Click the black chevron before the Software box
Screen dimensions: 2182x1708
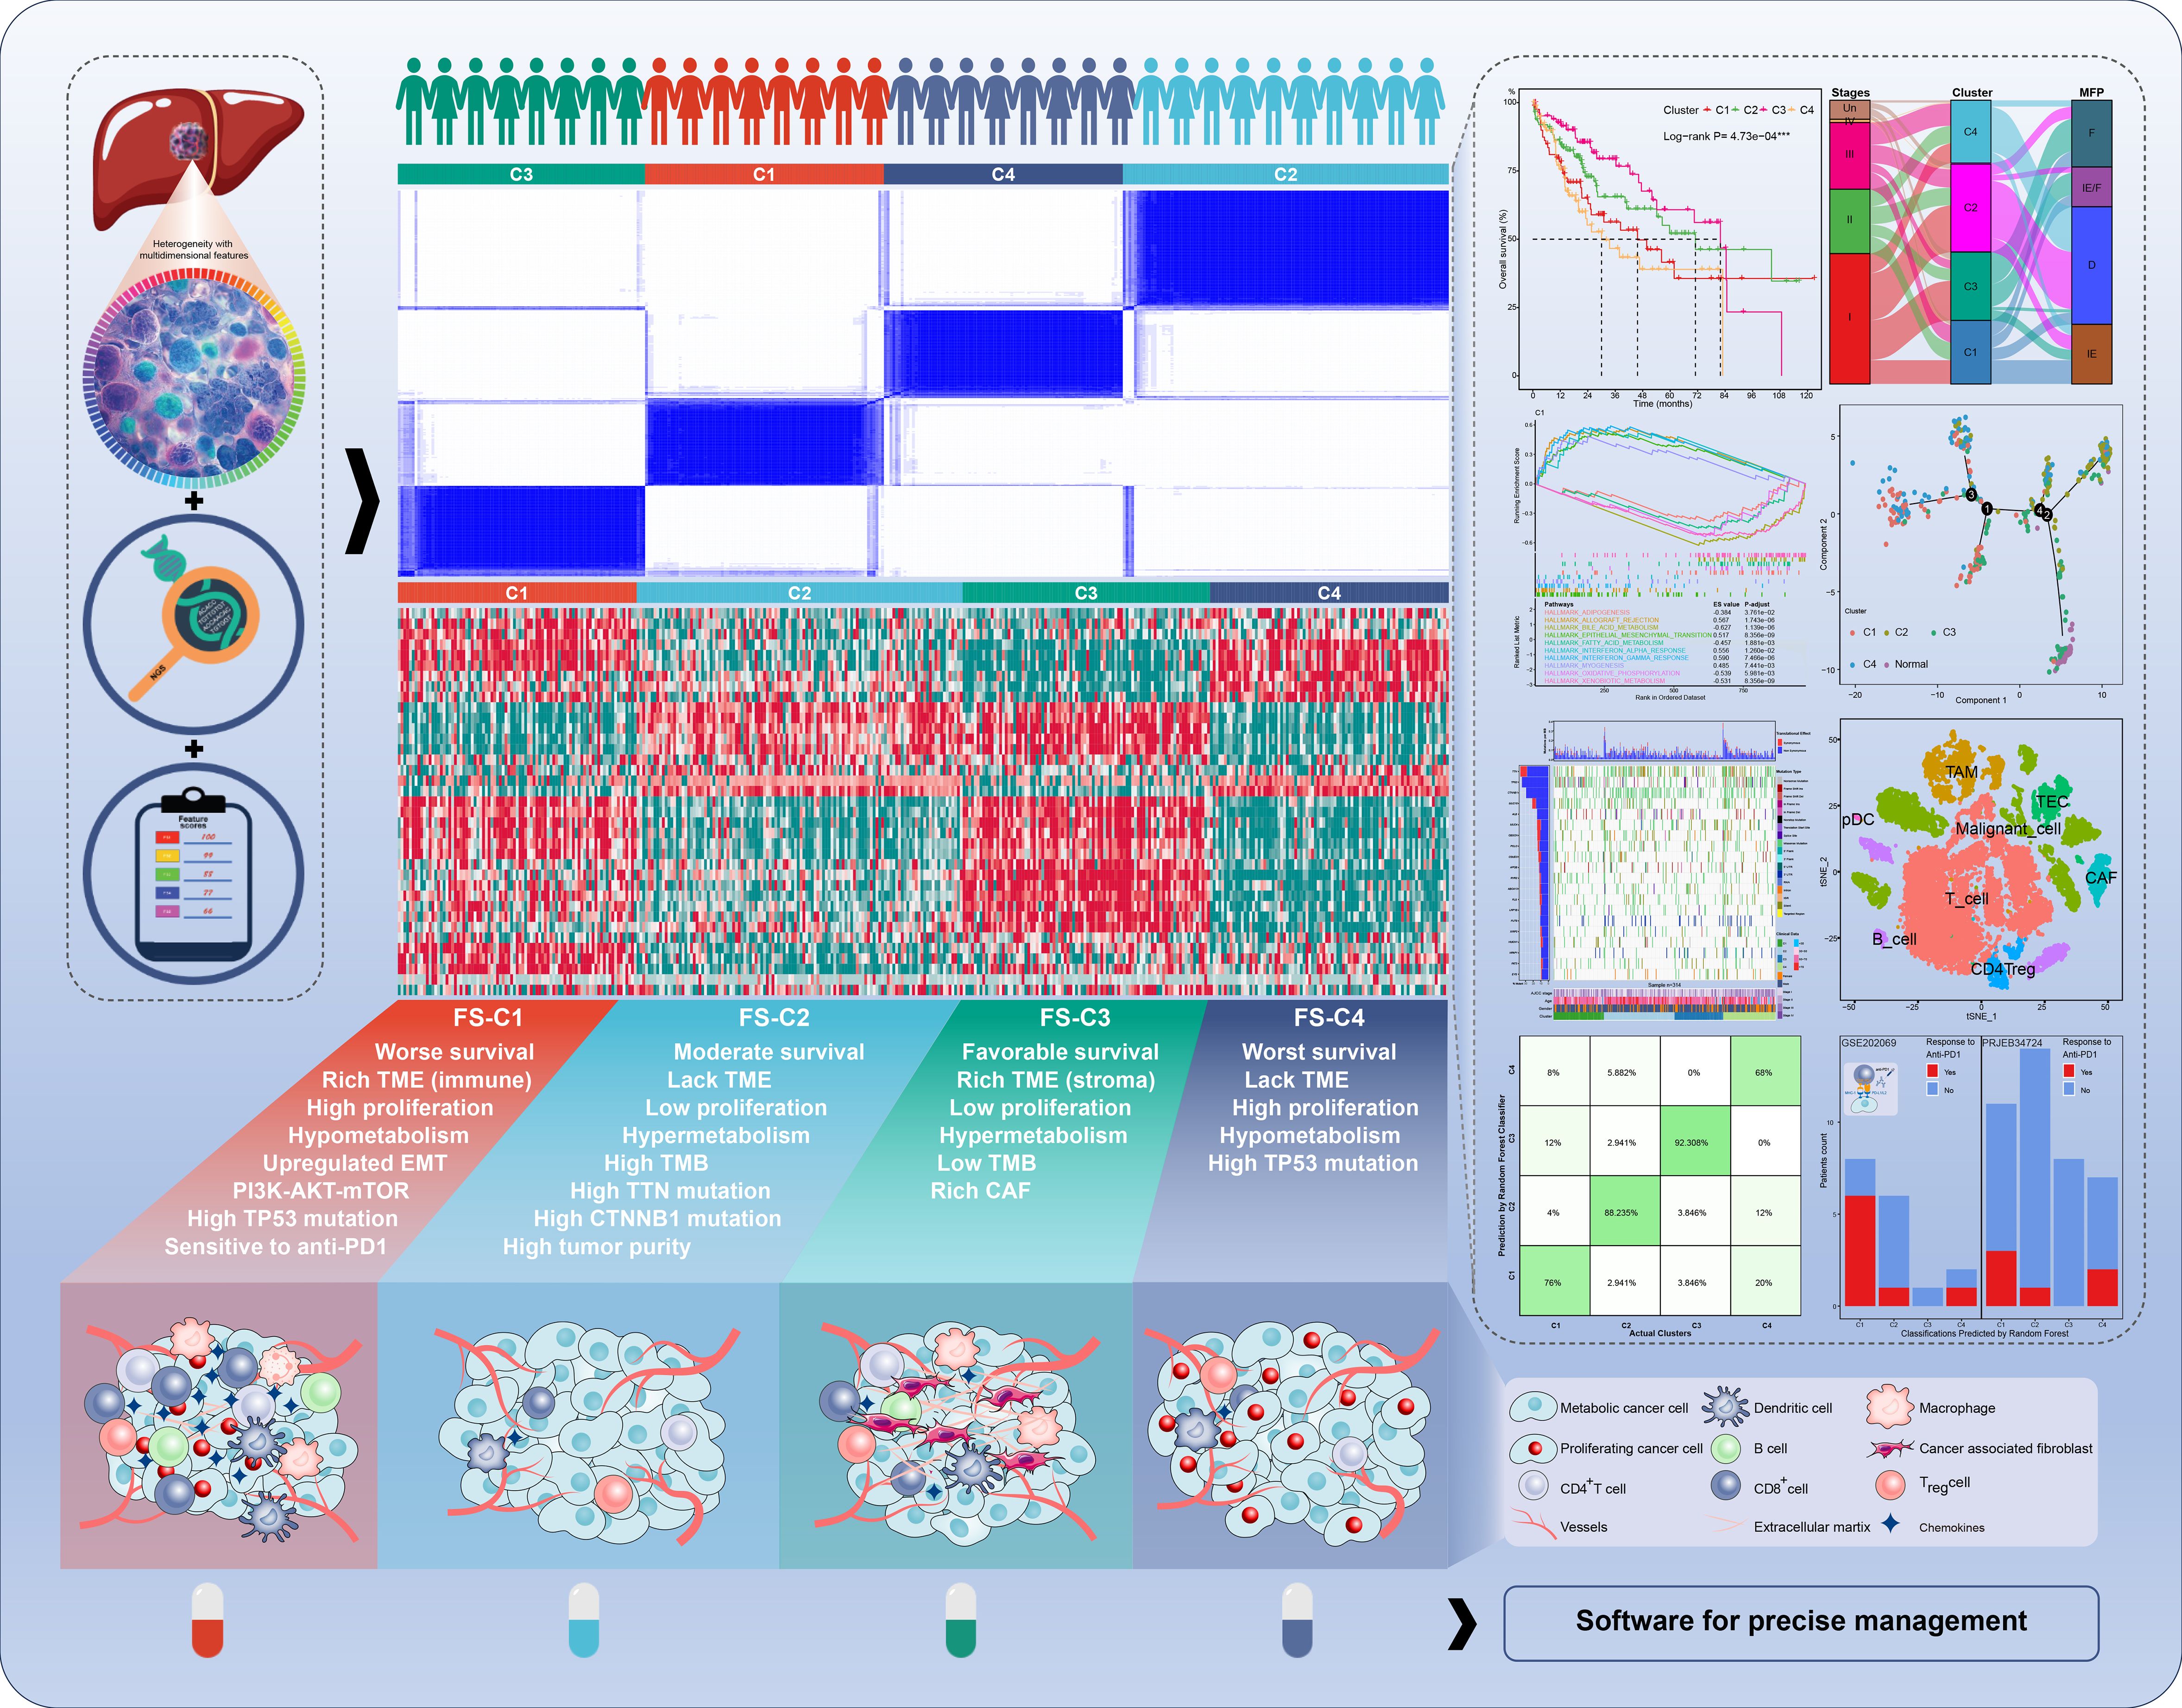click(1462, 1623)
